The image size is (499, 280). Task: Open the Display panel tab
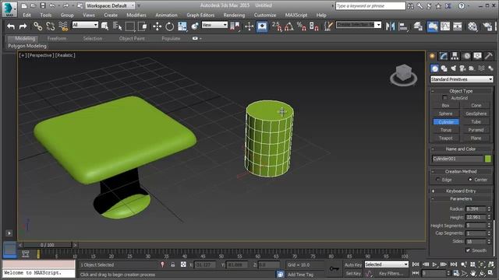coord(477,56)
